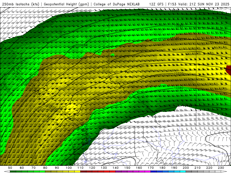
Task: Click the '210' color bar scale label
Action: tap(198, 168)
